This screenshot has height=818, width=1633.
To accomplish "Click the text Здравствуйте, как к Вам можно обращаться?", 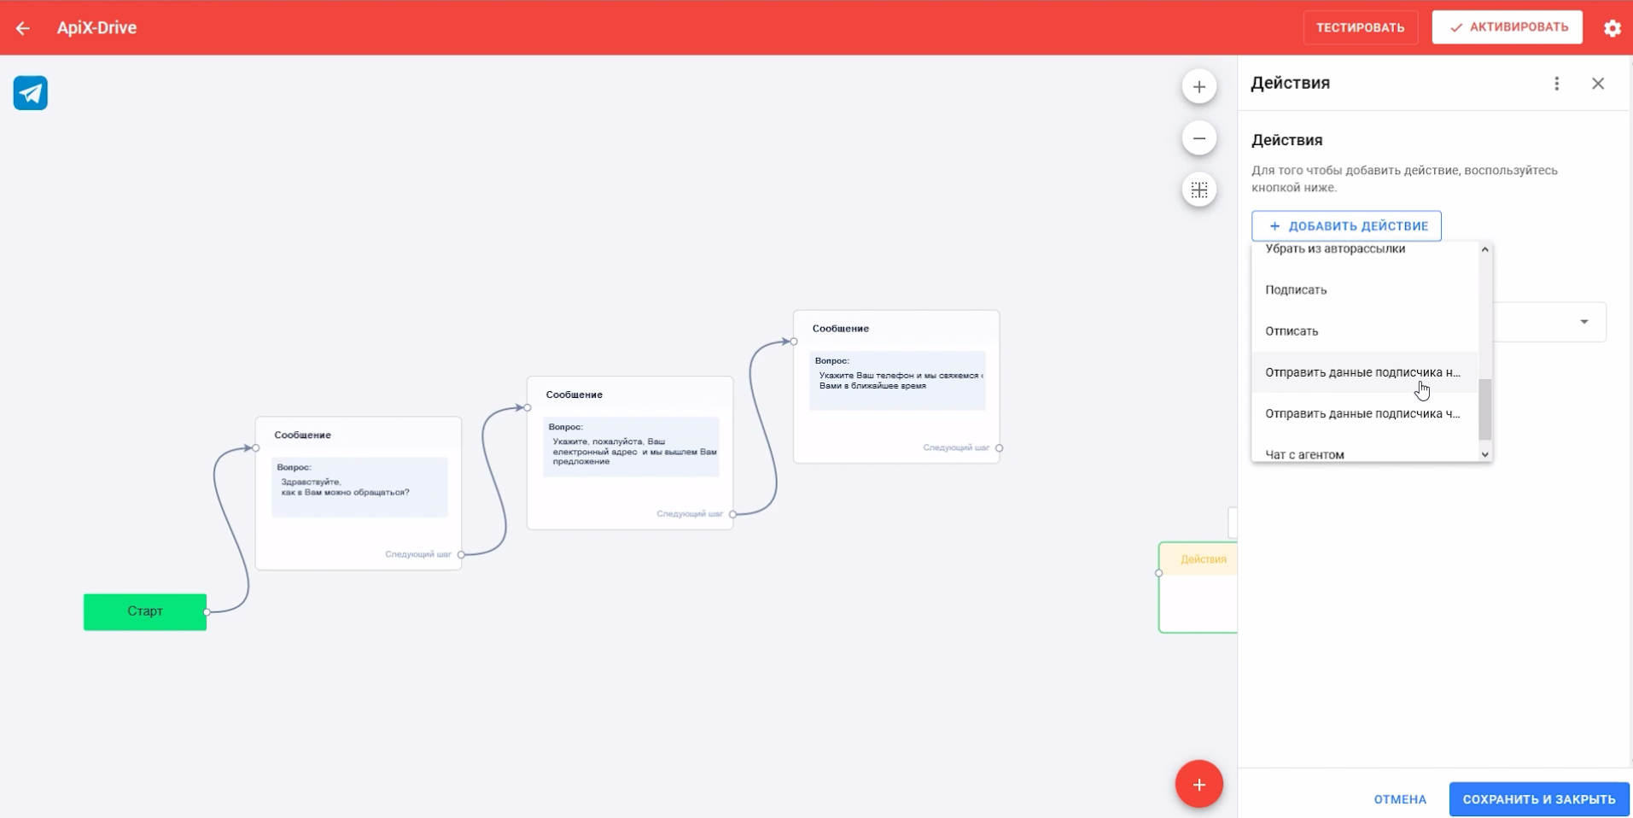I will click(x=345, y=487).
